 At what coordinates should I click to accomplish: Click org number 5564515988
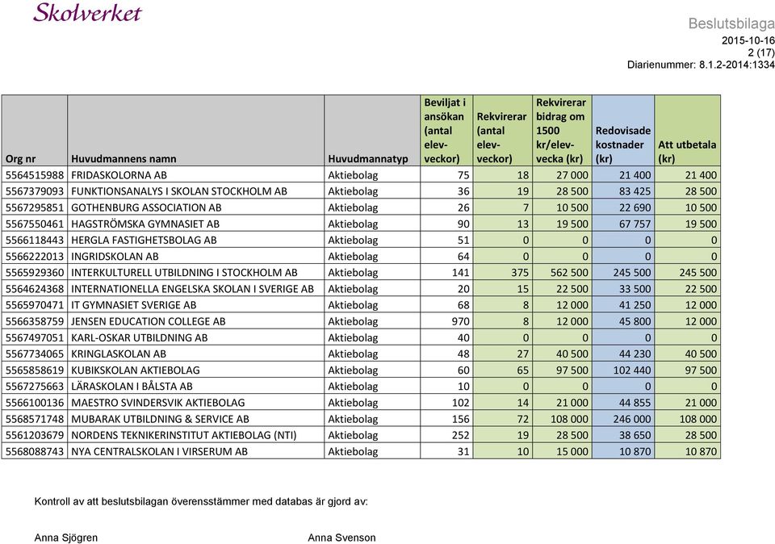[35, 175]
